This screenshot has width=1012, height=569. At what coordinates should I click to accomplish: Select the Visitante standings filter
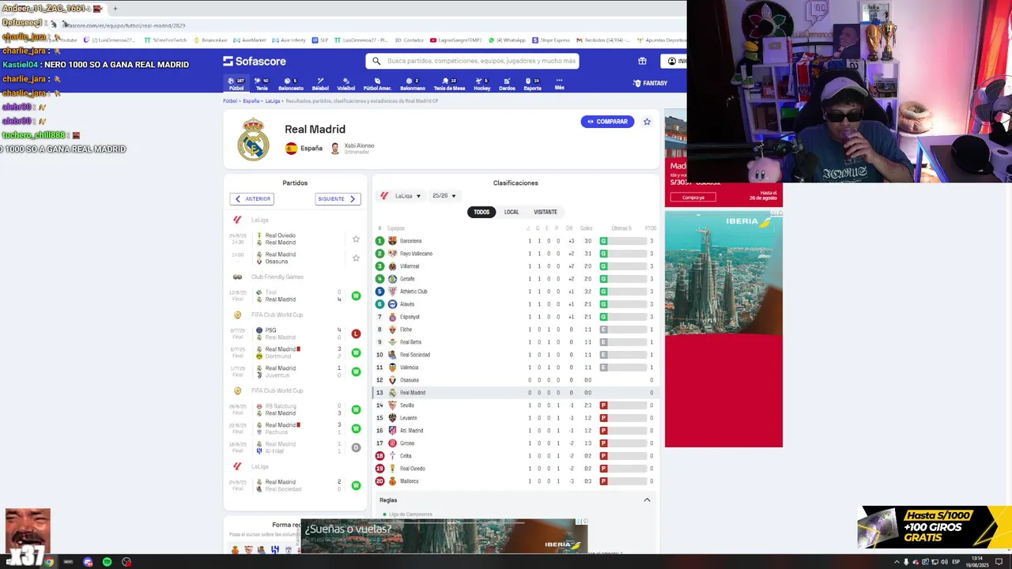[x=546, y=212]
